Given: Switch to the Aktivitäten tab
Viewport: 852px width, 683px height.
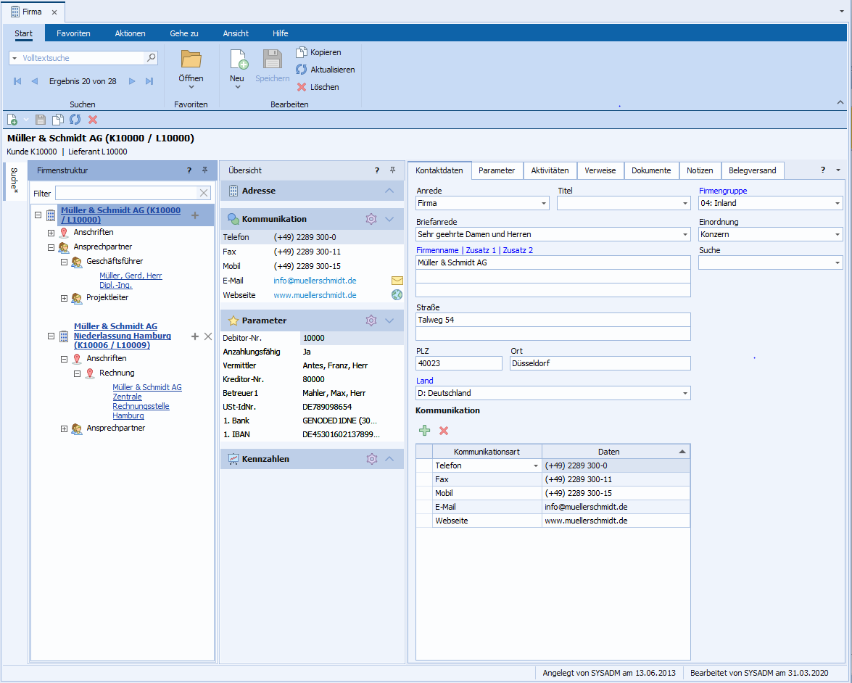Looking at the screenshot, I should [550, 170].
